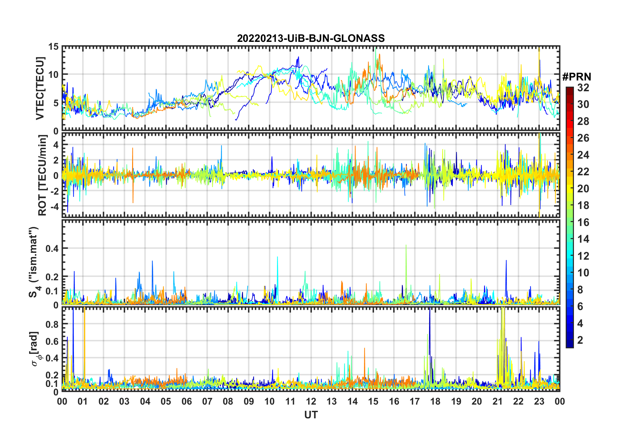Click the S4 axis label

pos(34,262)
